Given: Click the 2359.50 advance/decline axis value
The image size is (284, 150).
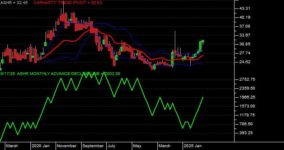Looking at the screenshot, I should pos(247,88).
